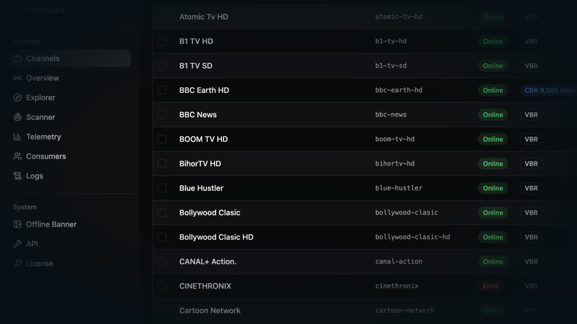Screen dimensions: 577x324
Task: Open Offline Banner via its image icon
Action: 17,224
